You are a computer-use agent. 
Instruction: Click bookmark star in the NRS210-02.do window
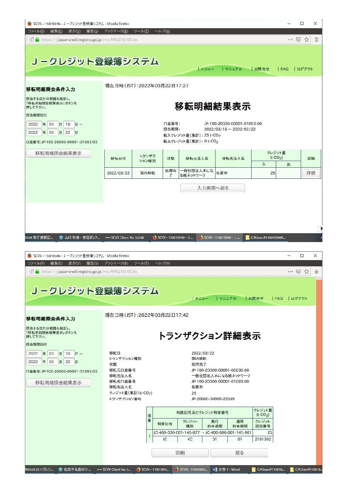pyautogui.click(x=307, y=40)
